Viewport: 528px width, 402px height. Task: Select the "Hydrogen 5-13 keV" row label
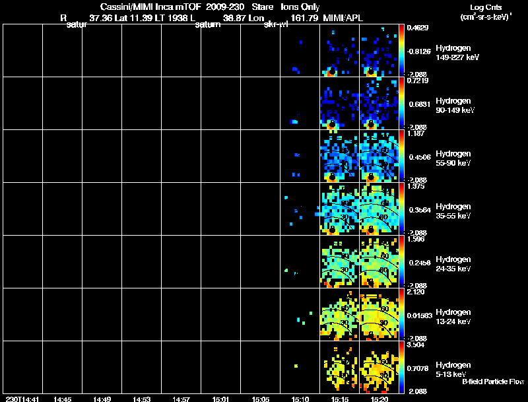pos(453,370)
